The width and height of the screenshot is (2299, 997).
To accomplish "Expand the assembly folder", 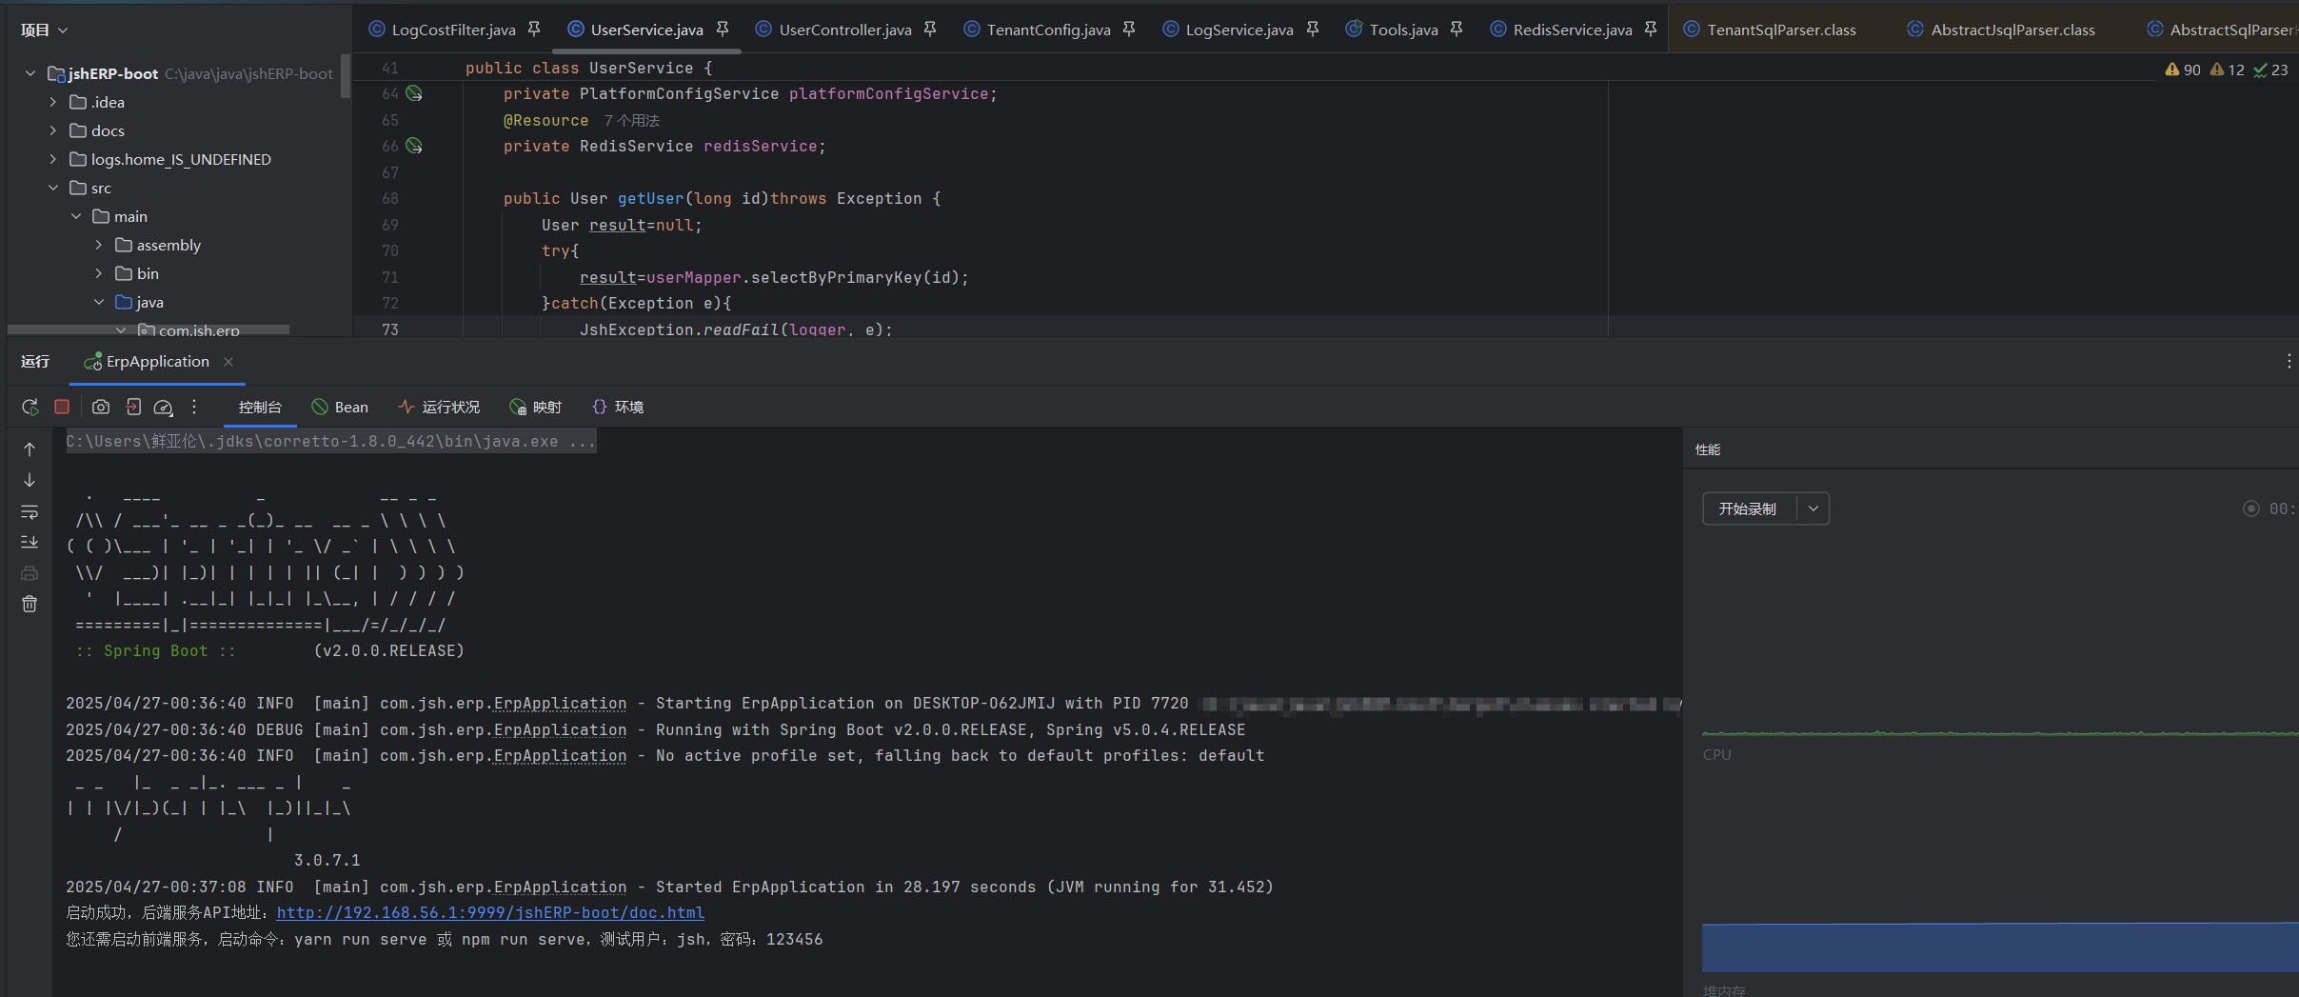I will click(99, 245).
